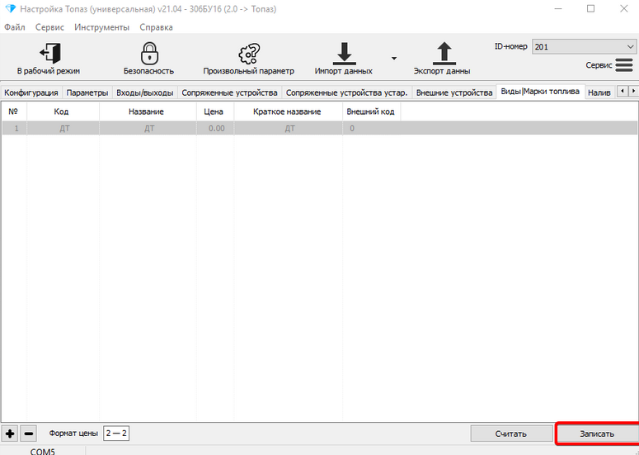Click the 0.00 price cell
This screenshot has width=639, height=455.
(x=215, y=128)
